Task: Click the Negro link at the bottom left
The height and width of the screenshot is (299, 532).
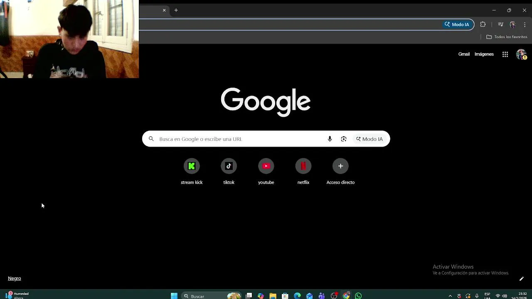Action: pos(15,279)
